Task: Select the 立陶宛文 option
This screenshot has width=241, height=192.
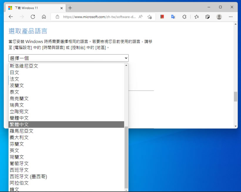Action: point(66,111)
